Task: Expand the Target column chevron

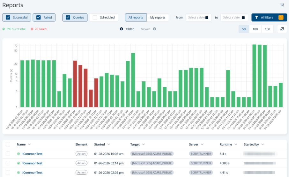Action: click(x=144, y=144)
